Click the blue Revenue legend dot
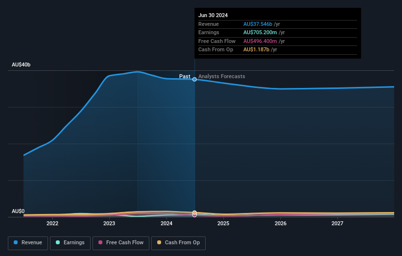Viewport: 402px width, 256px height. (16, 242)
